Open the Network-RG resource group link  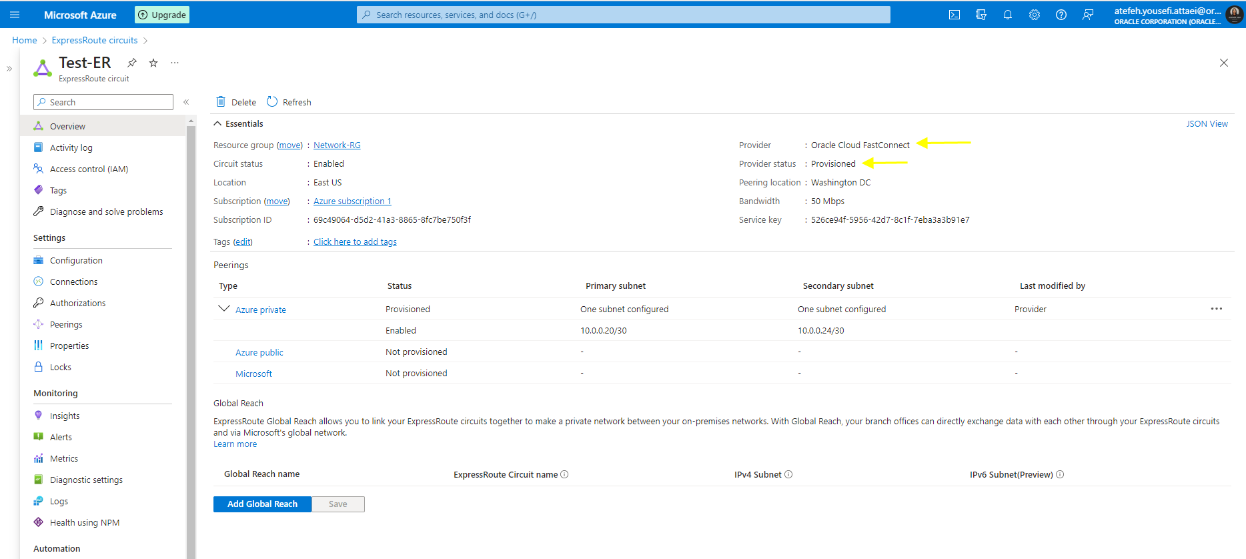click(337, 145)
